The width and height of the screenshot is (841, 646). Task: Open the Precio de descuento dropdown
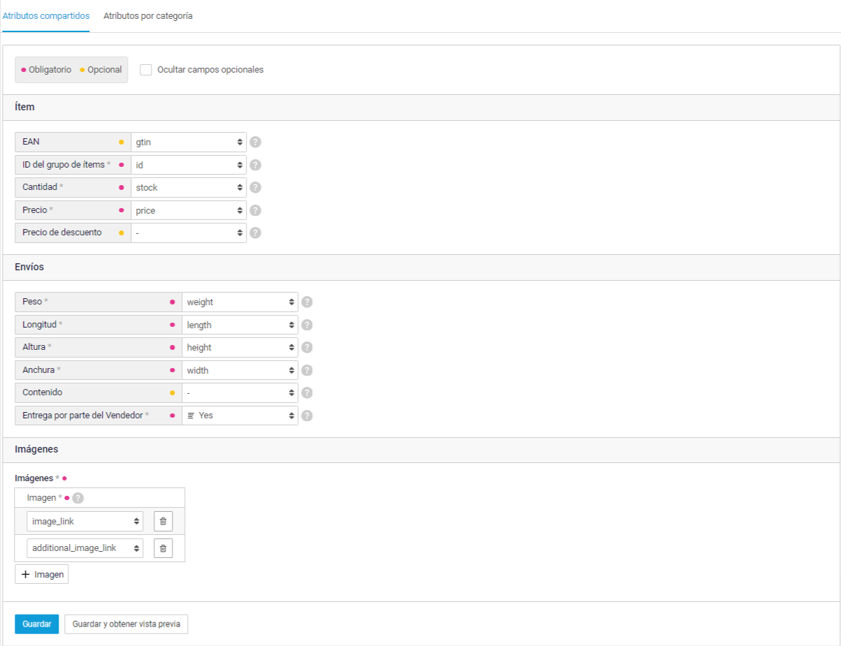(189, 233)
